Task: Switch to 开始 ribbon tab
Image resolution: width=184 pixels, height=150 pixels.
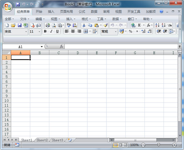Action: click(x=39, y=12)
